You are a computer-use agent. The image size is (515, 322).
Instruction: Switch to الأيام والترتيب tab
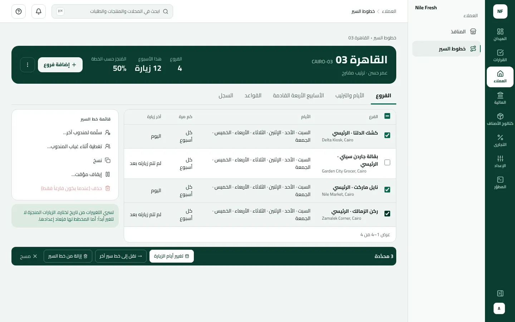[350, 96]
